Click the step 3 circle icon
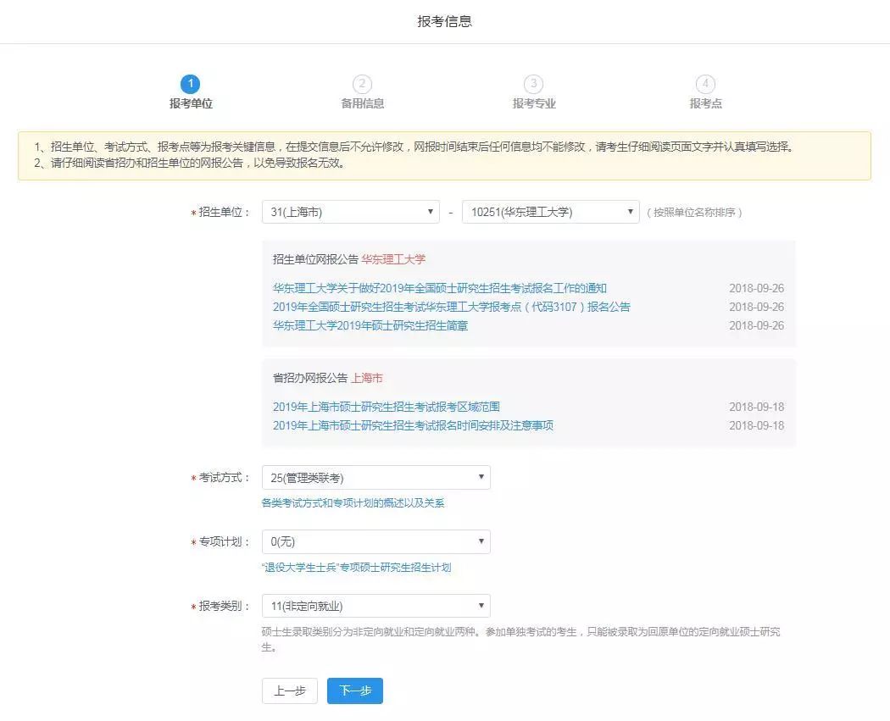This screenshot has height=721, width=890. coord(533,84)
